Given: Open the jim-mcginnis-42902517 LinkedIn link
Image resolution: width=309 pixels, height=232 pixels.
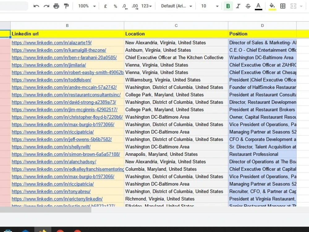Looking at the screenshot, I should 65,110.
